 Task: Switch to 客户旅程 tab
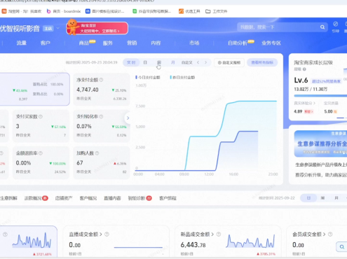point(168,198)
